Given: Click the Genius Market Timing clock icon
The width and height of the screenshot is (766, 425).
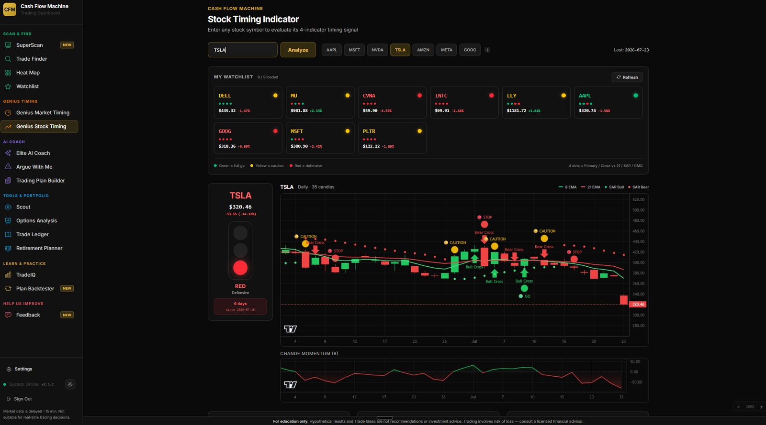Looking at the screenshot, I should coord(8,113).
